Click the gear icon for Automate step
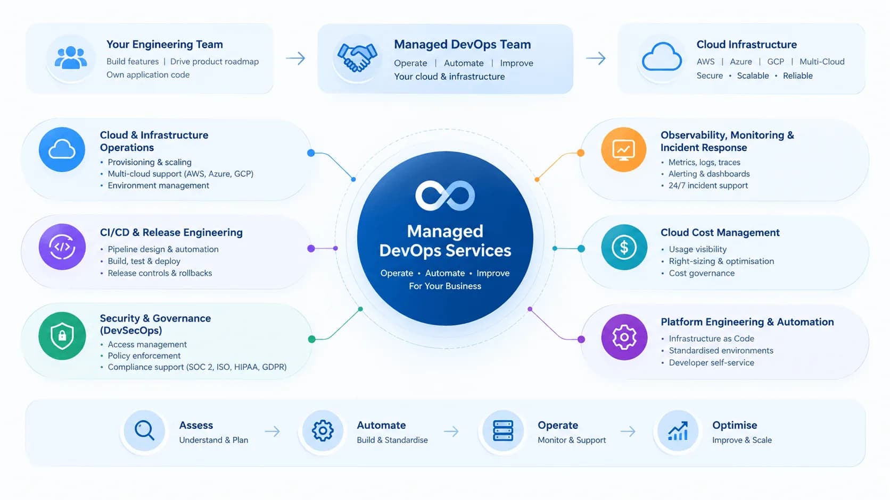890x500 pixels. [323, 430]
